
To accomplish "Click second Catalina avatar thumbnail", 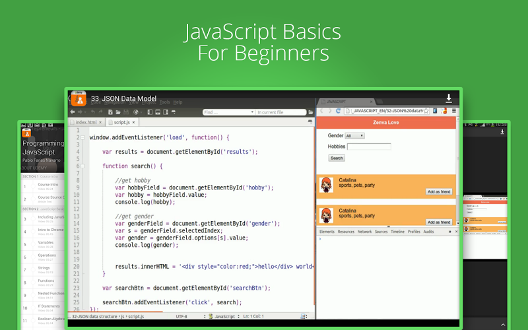I will pyautogui.click(x=326, y=216).
